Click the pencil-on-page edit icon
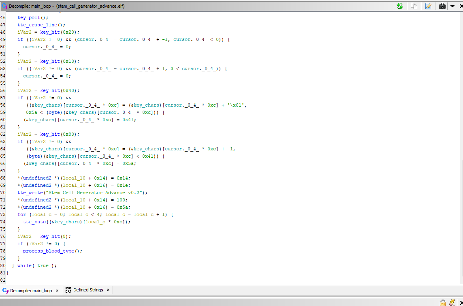The image size is (463, 306). coord(428,6)
